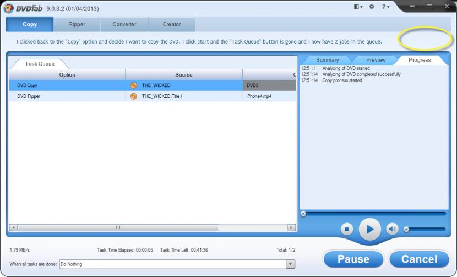Screen dimensions: 457x277
Task: Minimize the DVDFab window
Action: [412, 6]
